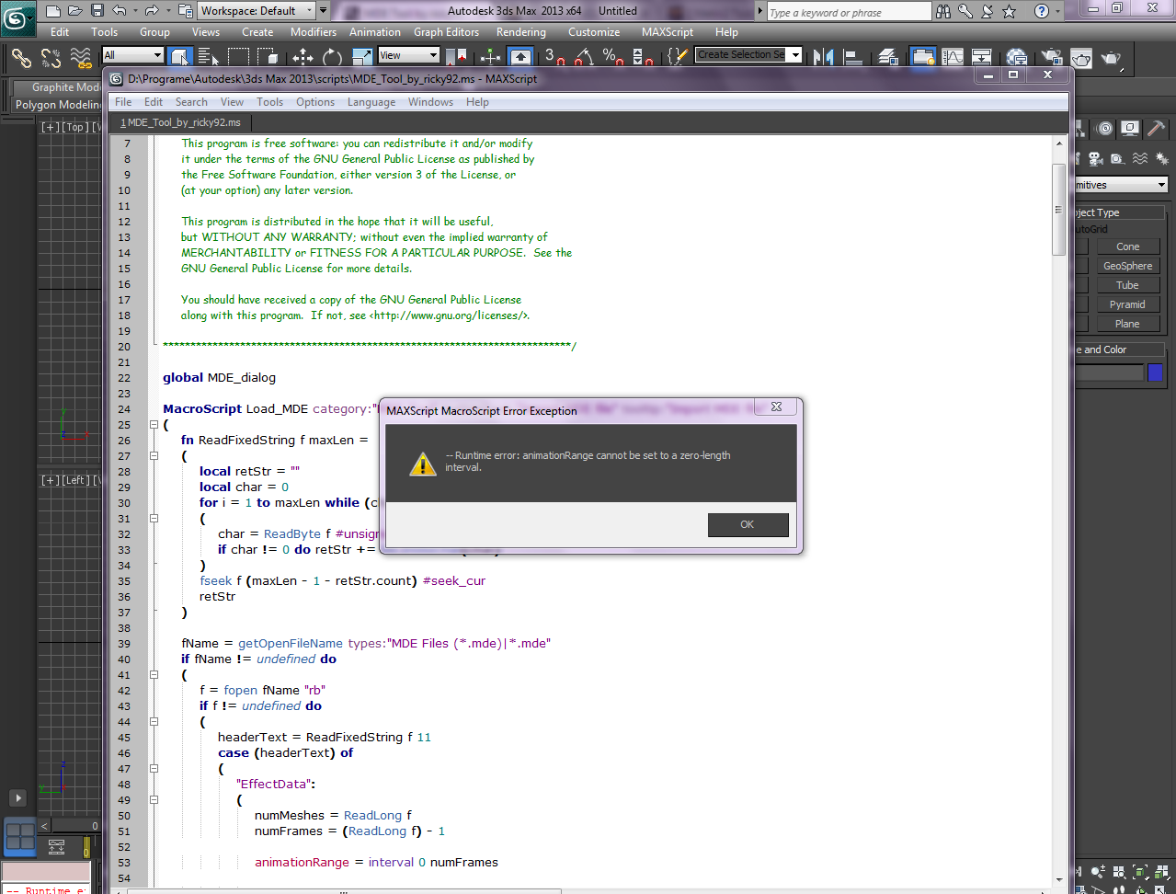Check the AutoGrid checkbox
1176x894 pixels.
coord(1087,228)
